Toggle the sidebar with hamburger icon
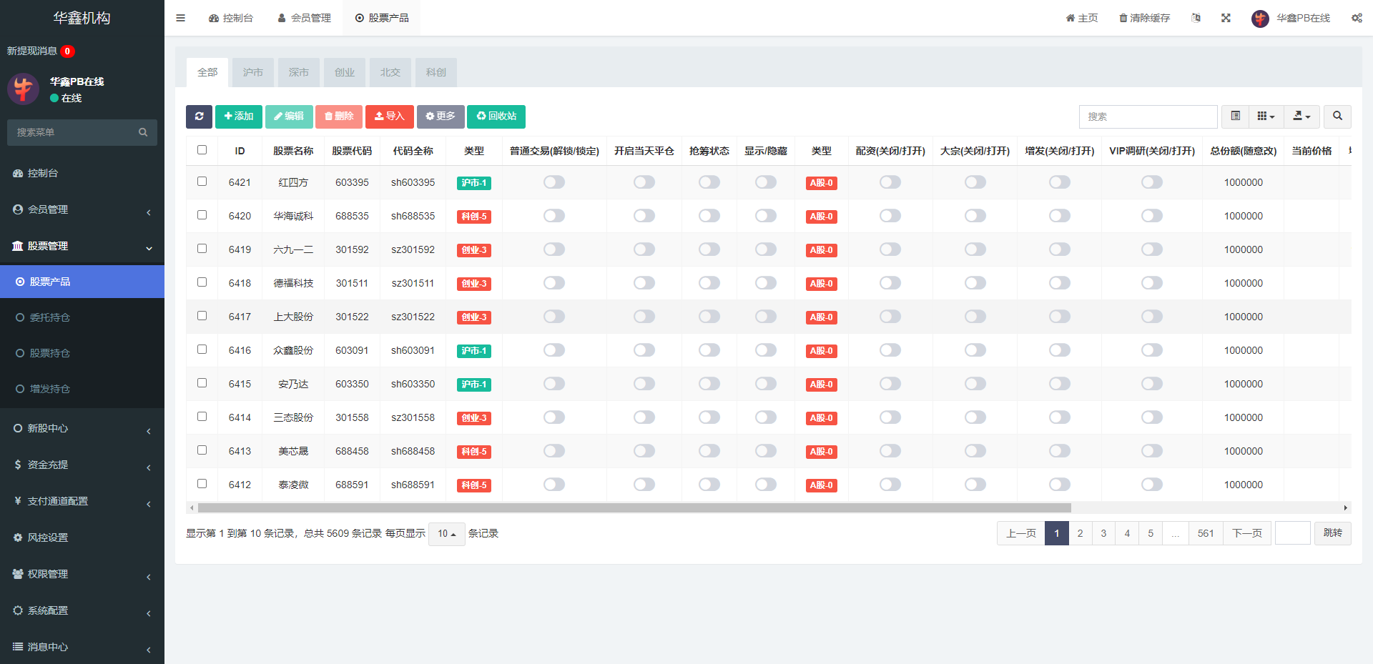This screenshot has width=1373, height=664. 180,18
